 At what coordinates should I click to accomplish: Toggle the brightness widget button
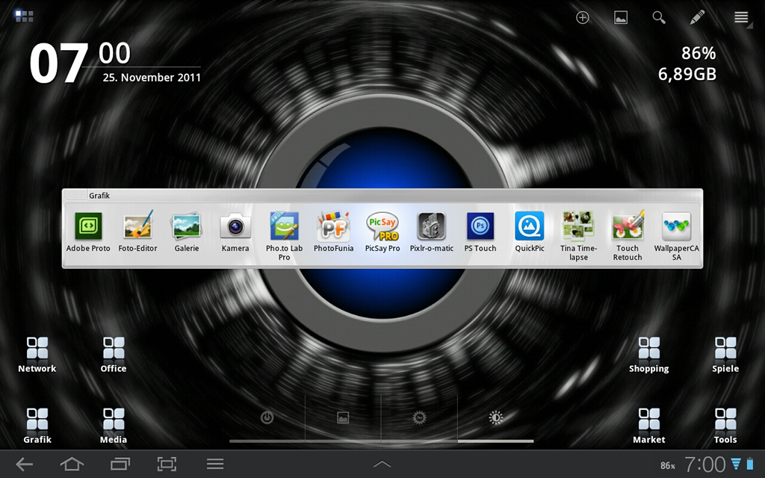coord(496,418)
